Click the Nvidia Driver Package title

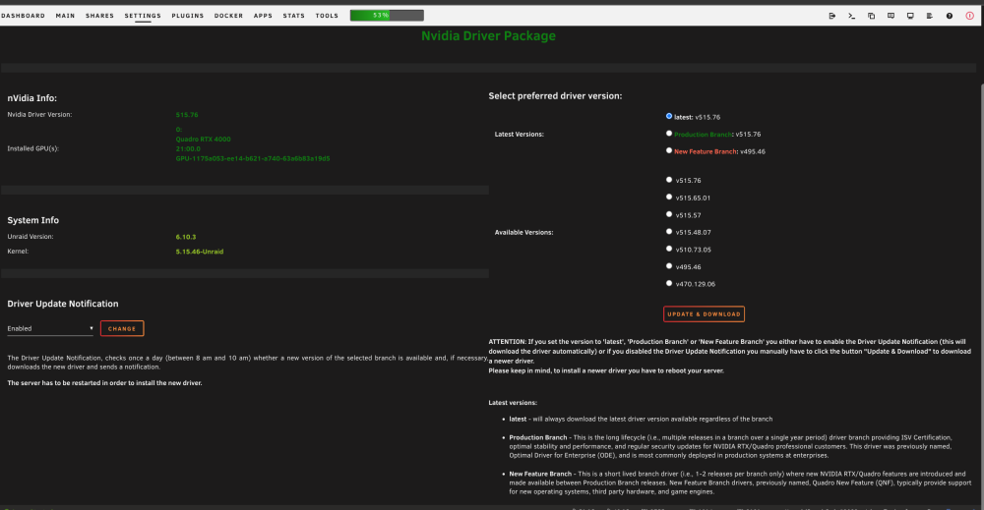tap(488, 35)
